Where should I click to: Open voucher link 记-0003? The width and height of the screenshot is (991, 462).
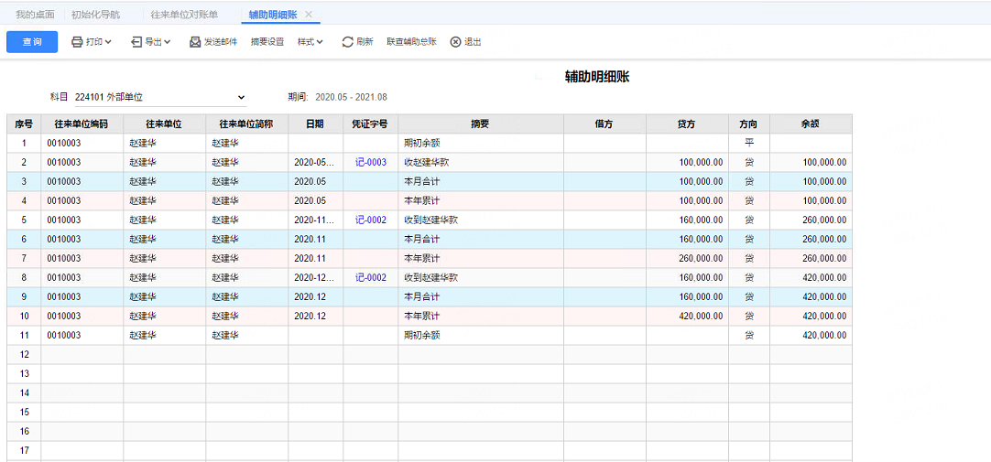(x=371, y=163)
